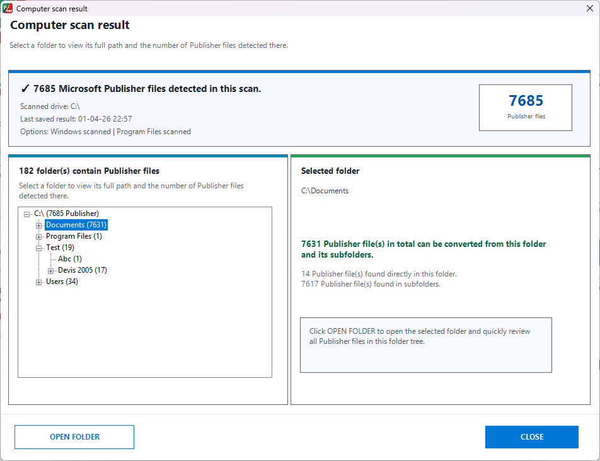600x461 pixels.
Task: Click the C:\Documents selected folder path
Action: 325,191
